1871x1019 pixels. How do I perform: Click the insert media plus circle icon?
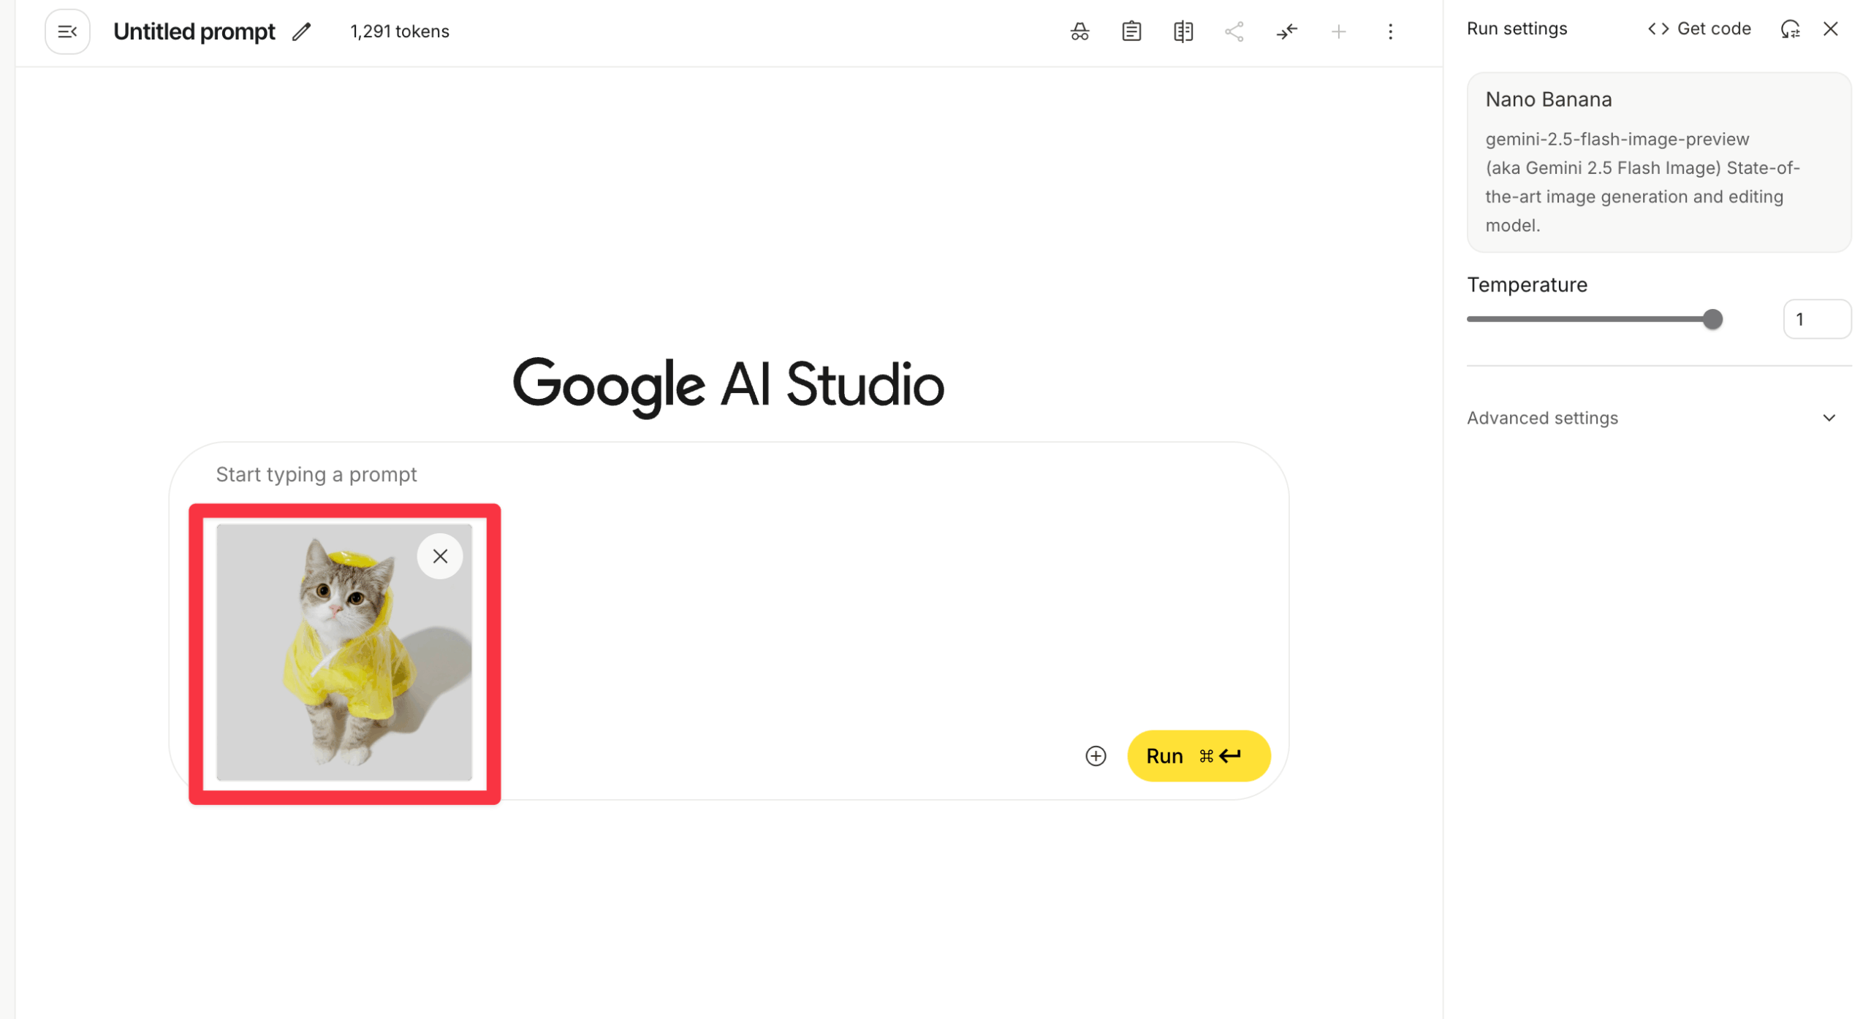[x=1095, y=756]
